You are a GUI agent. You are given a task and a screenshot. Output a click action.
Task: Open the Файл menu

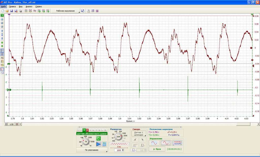(x=3, y=7)
